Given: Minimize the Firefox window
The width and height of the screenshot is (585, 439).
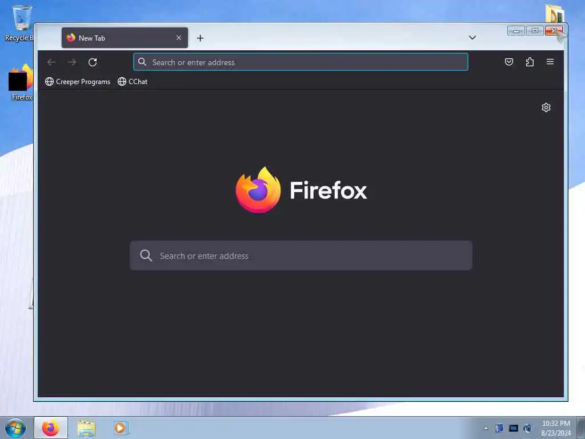Looking at the screenshot, I should coord(516,31).
